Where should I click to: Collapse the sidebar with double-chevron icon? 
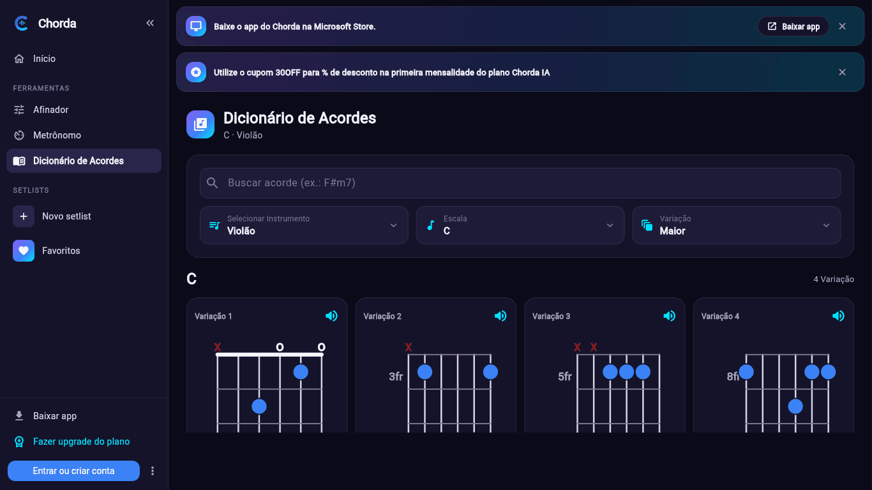pos(150,23)
